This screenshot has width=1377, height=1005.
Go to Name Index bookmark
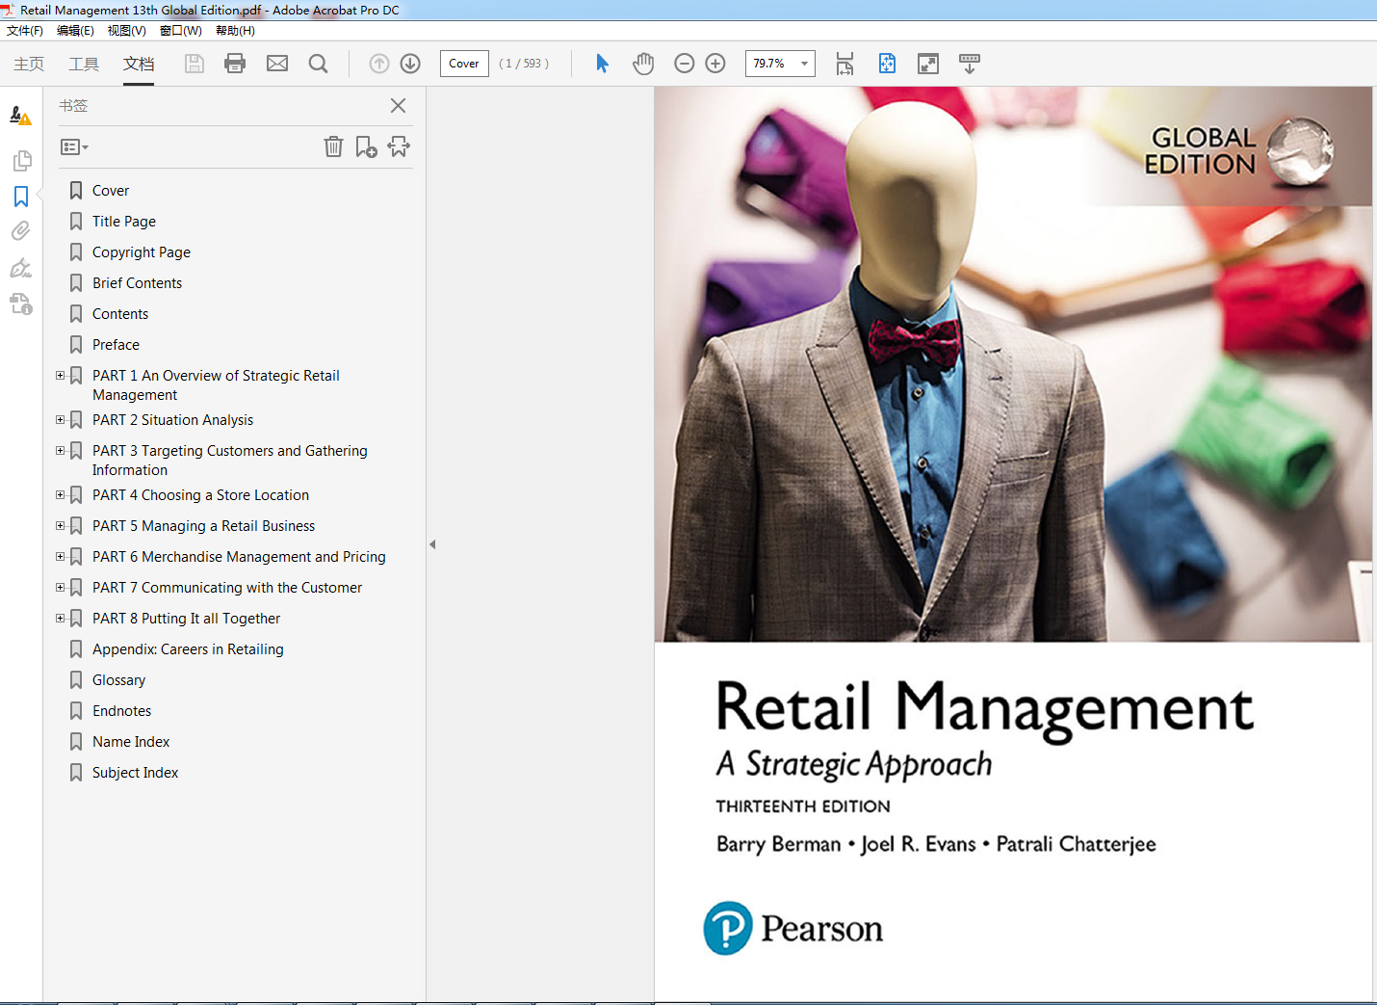coord(131,742)
